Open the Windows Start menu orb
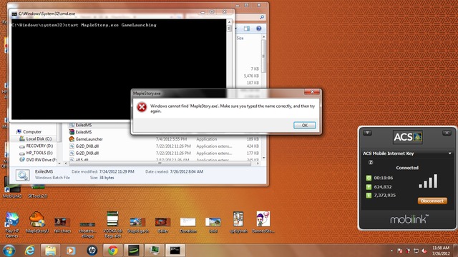This screenshot has height=257, width=458. [9, 251]
